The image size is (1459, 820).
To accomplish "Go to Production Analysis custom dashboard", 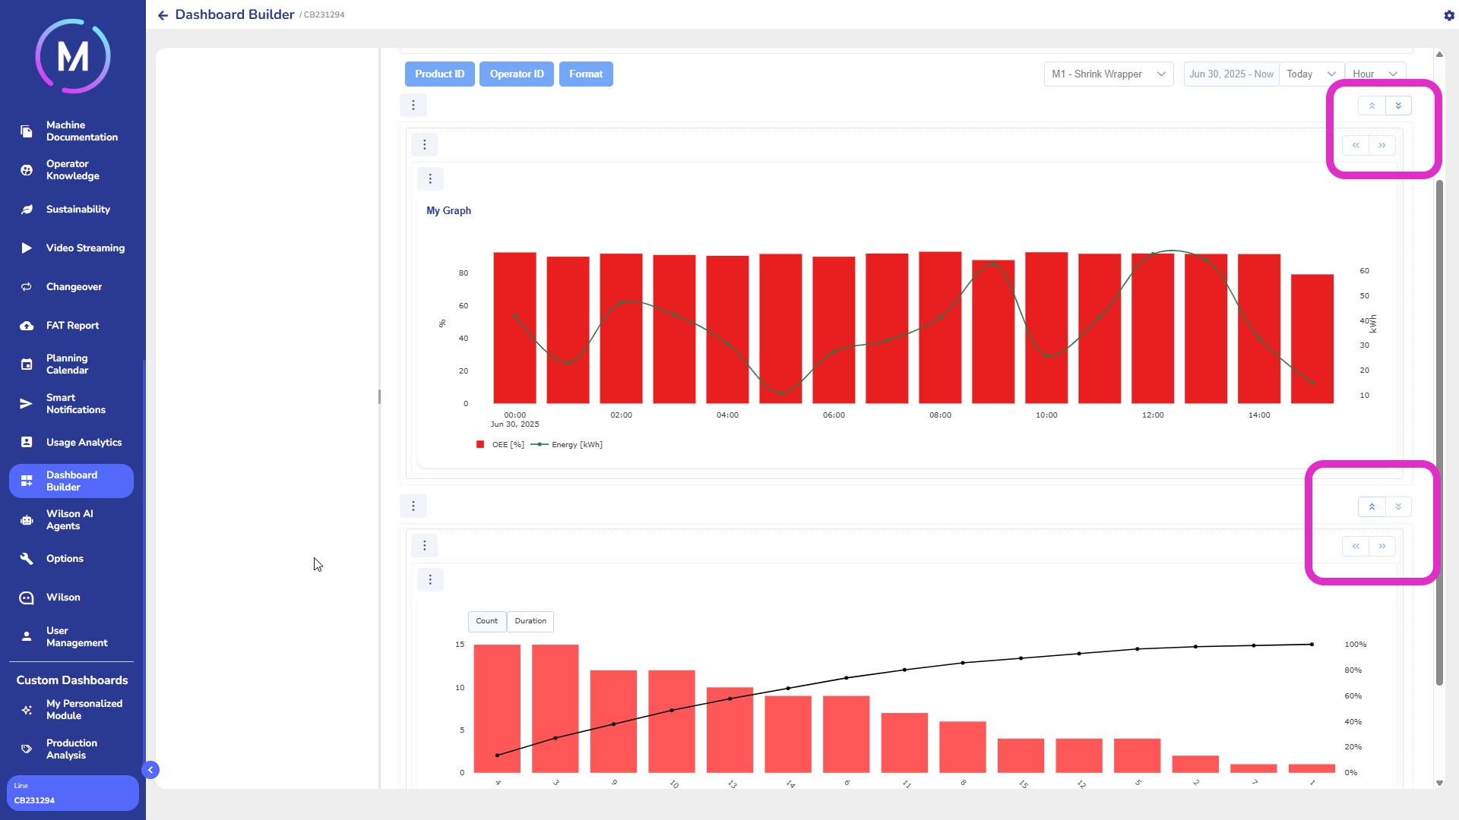I will tap(71, 749).
